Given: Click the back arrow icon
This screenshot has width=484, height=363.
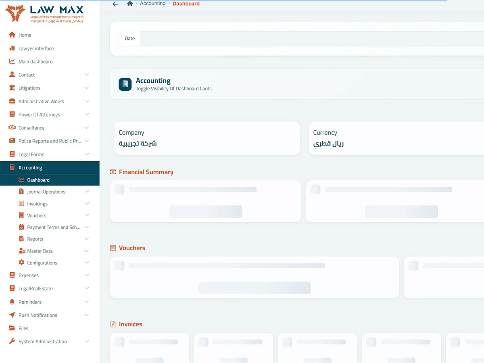Looking at the screenshot, I should 116,4.
